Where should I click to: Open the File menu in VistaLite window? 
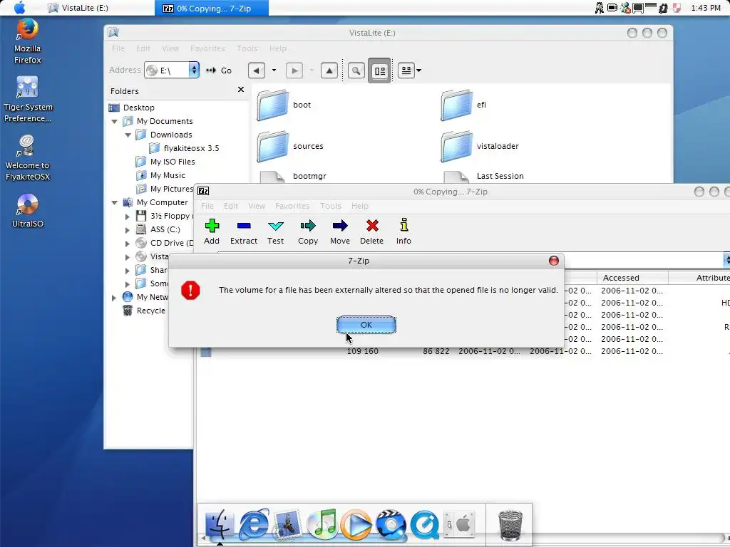(x=118, y=48)
